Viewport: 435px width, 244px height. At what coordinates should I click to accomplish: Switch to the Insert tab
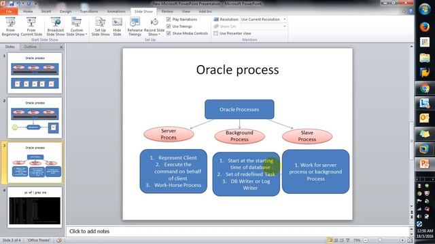(46, 12)
